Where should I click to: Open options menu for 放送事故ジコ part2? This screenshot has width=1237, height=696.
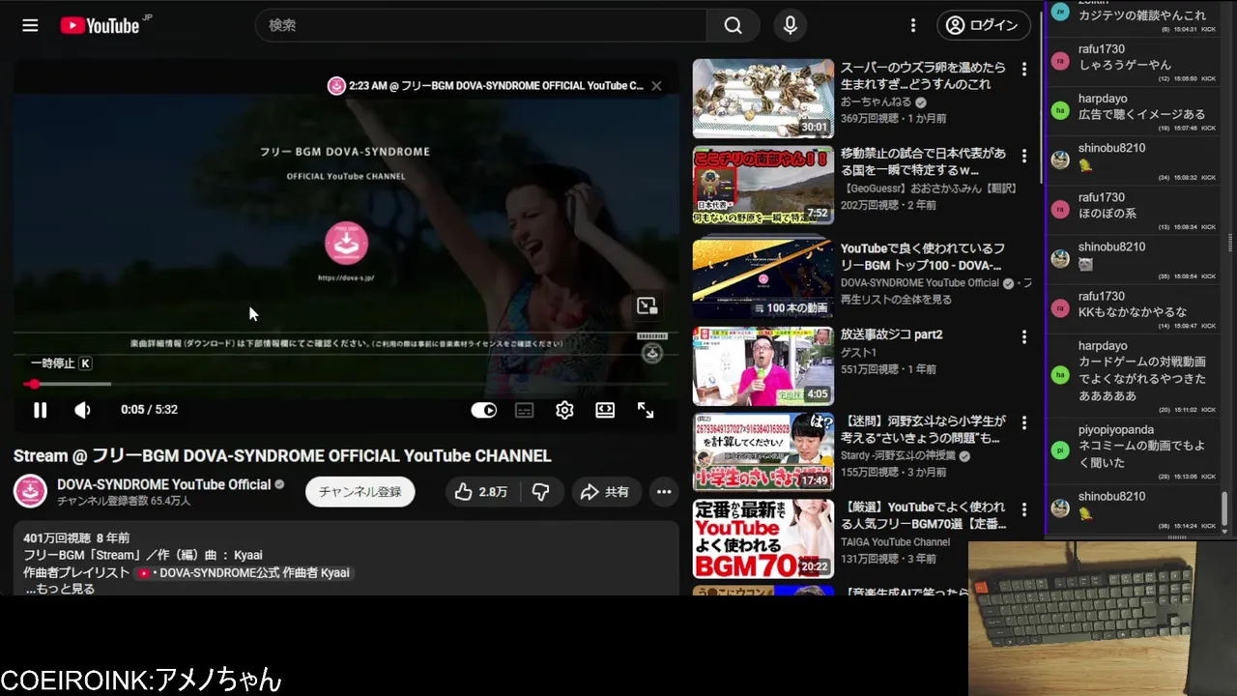tap(1024, 336)
